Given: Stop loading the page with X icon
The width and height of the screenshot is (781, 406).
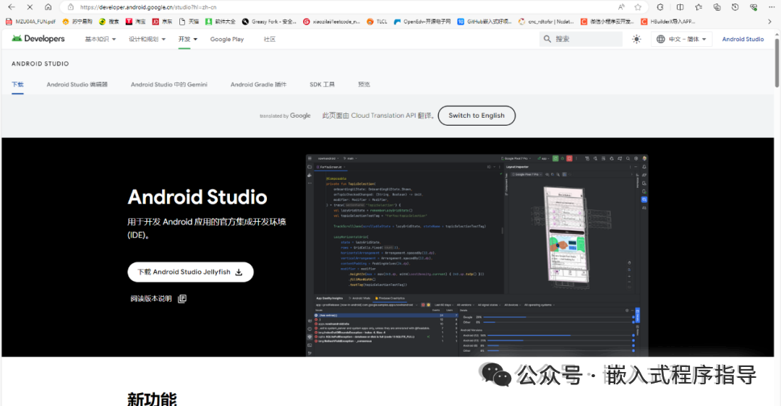Looking at the screenshot, I should [x=30, y=7].
